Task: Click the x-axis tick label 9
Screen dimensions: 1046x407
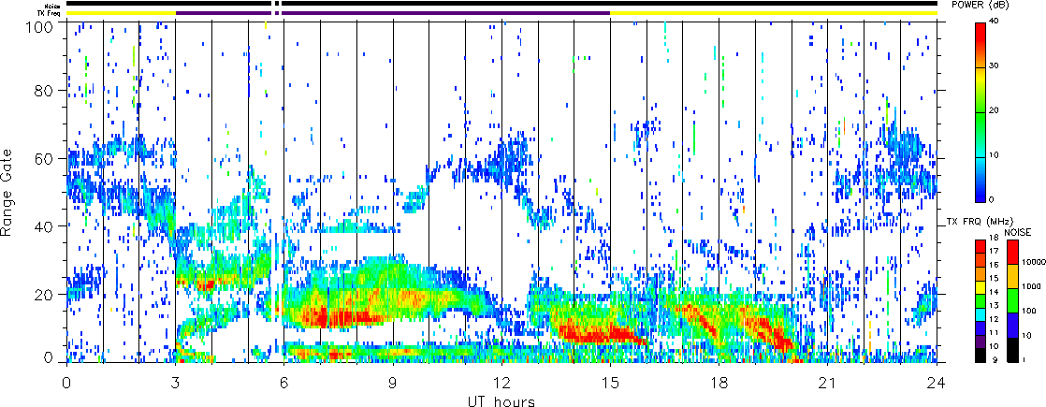Action: pyautogui.click(x=393, y=383)
